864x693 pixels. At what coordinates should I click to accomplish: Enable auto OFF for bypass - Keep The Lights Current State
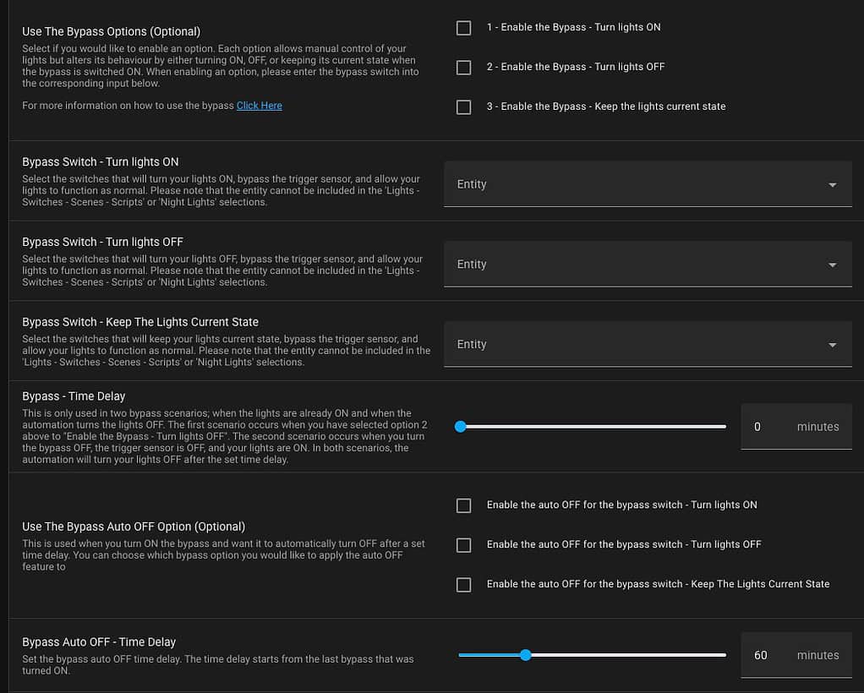(463, 585)
